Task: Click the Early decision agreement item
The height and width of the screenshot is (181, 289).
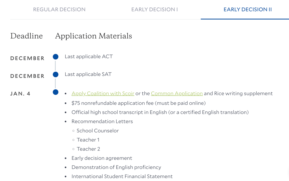Action: pos(102,158)
